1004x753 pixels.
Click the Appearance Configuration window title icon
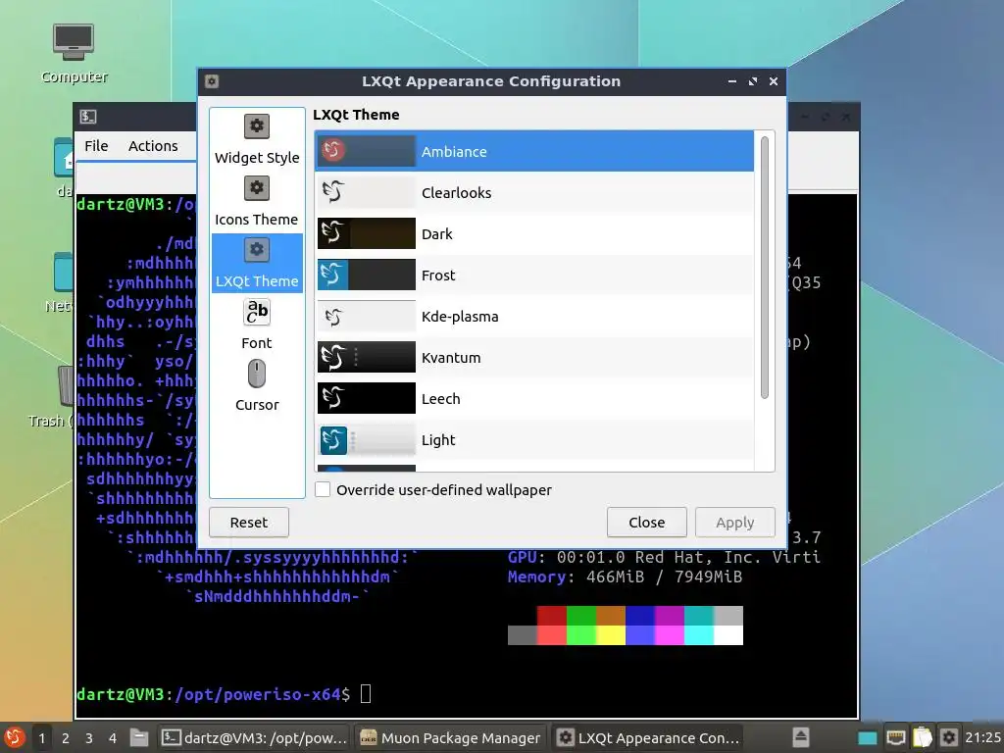[212, 81]
